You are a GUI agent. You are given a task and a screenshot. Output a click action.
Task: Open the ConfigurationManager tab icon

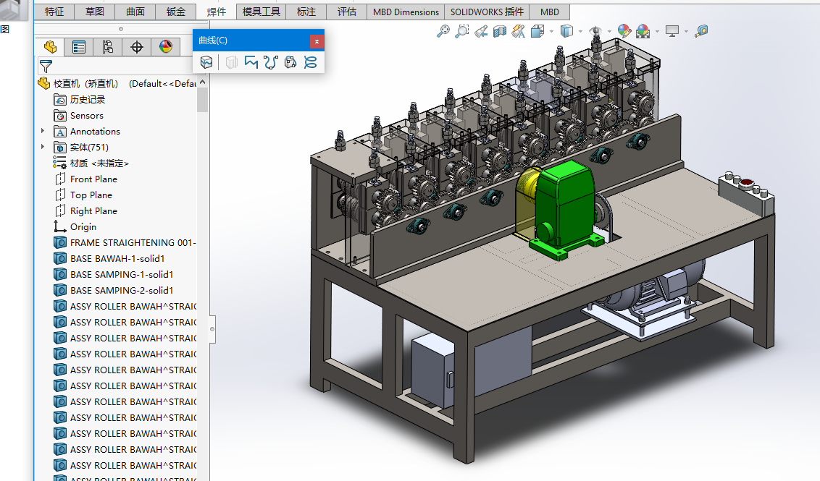pos(108,48)
